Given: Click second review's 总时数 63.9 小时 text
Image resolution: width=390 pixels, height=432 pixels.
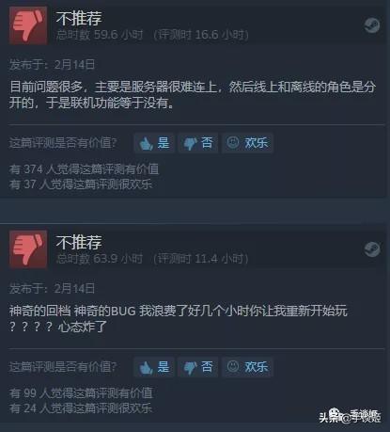Looking at the screenshot, I should coord(100,259).
